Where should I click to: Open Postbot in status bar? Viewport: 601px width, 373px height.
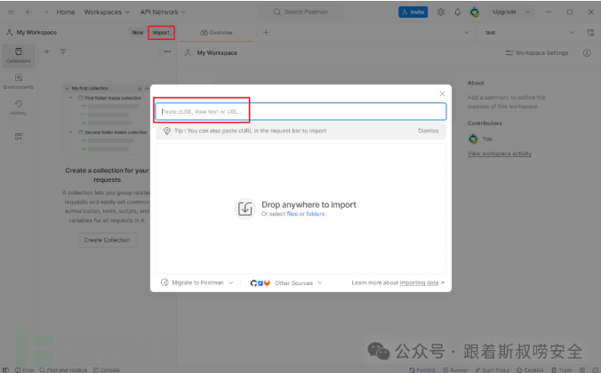coord(422,370)
